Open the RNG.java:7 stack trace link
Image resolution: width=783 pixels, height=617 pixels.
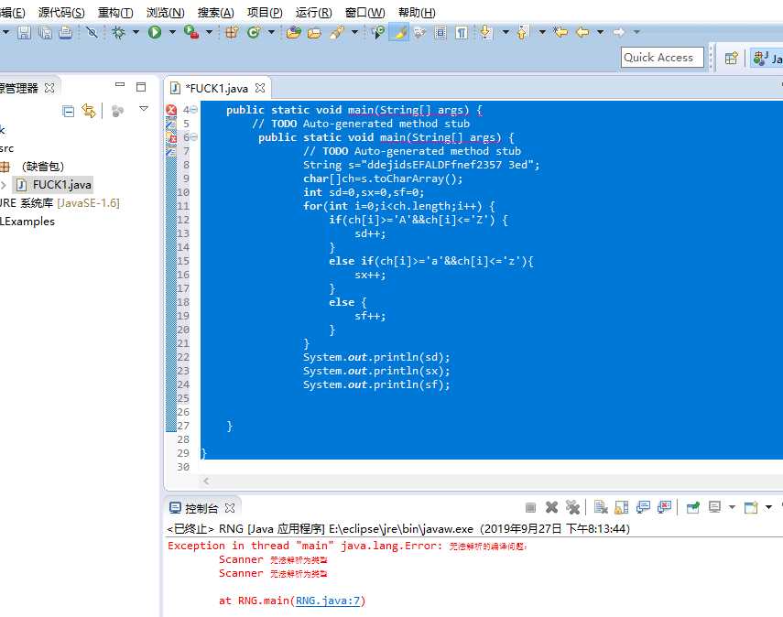328,601
